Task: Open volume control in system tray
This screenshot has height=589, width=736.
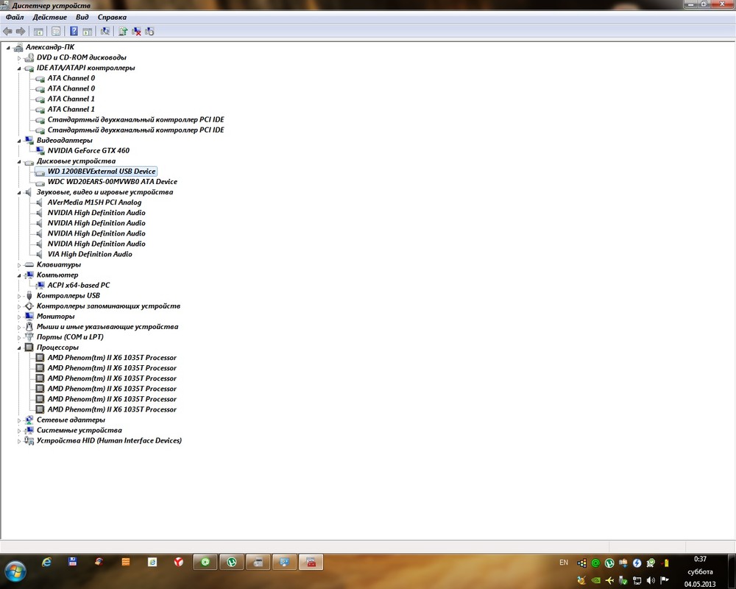Action: [x=651, y=581]
